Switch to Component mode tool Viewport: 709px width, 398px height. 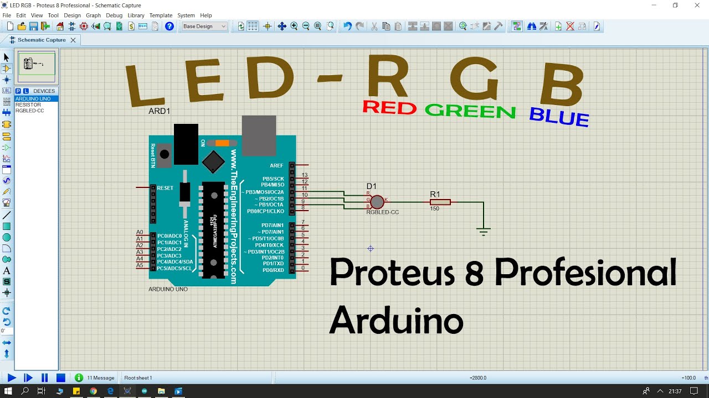7,69
